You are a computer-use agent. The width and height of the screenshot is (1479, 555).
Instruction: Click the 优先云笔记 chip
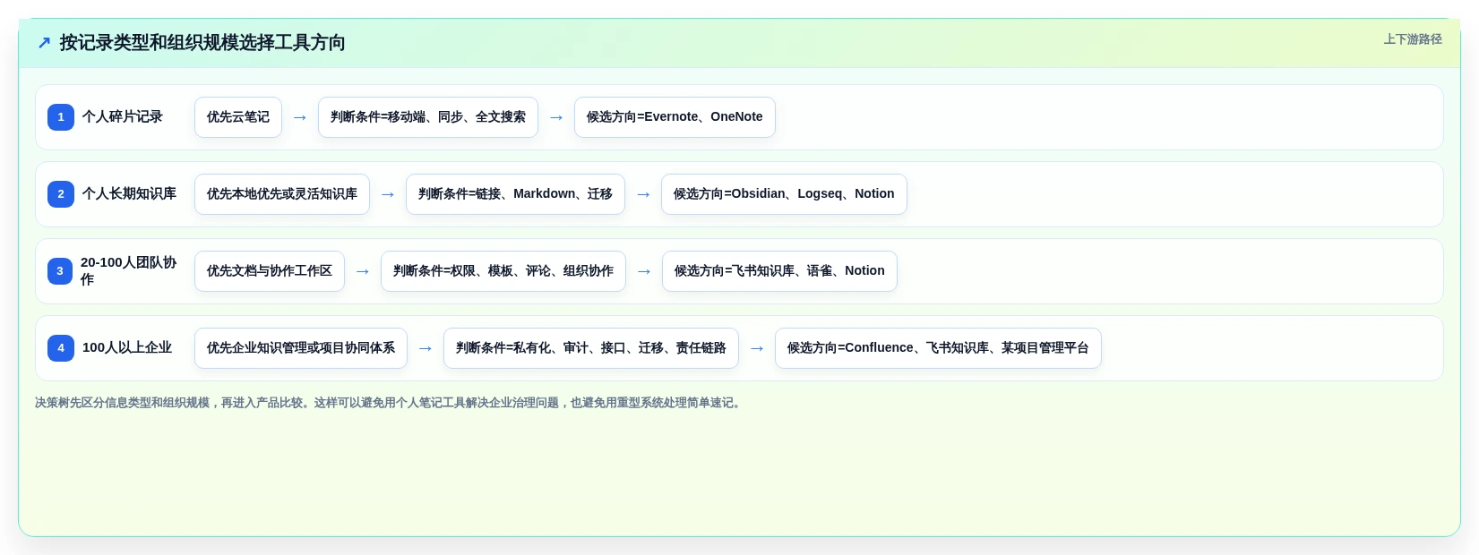[238, 117]
